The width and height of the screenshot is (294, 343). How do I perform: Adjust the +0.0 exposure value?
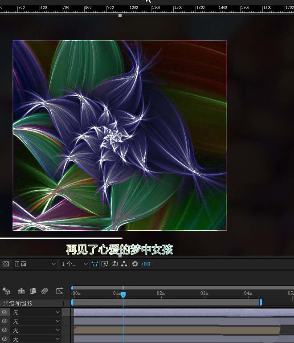pyautogui.click(x=146, y=264)
